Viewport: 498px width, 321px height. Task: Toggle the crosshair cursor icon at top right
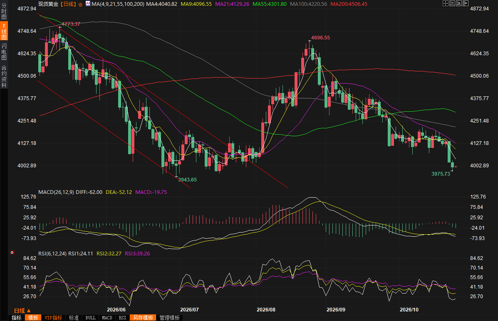click(x=445, y=3)
